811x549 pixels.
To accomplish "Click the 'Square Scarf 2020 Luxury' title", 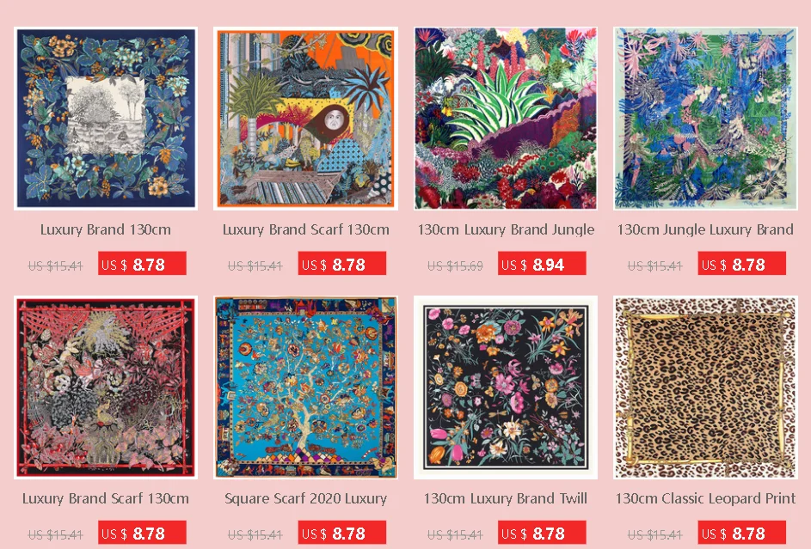I will 305,498.
